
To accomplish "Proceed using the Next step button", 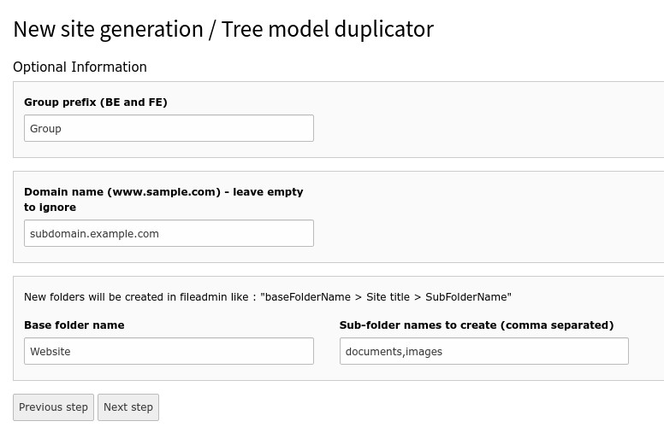I will [x=128, y=407].
